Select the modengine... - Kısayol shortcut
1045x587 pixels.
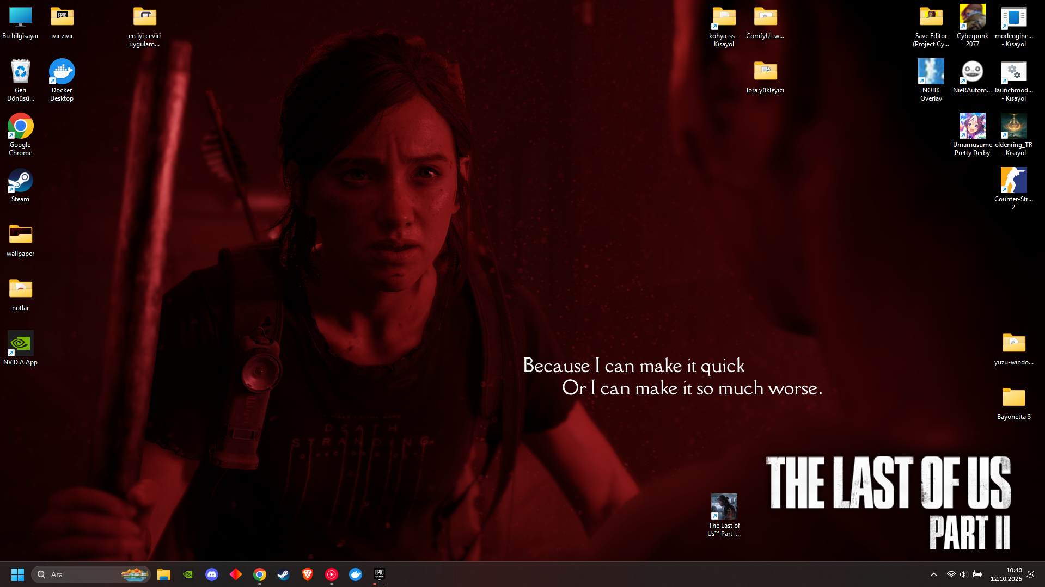point(1013,26)
